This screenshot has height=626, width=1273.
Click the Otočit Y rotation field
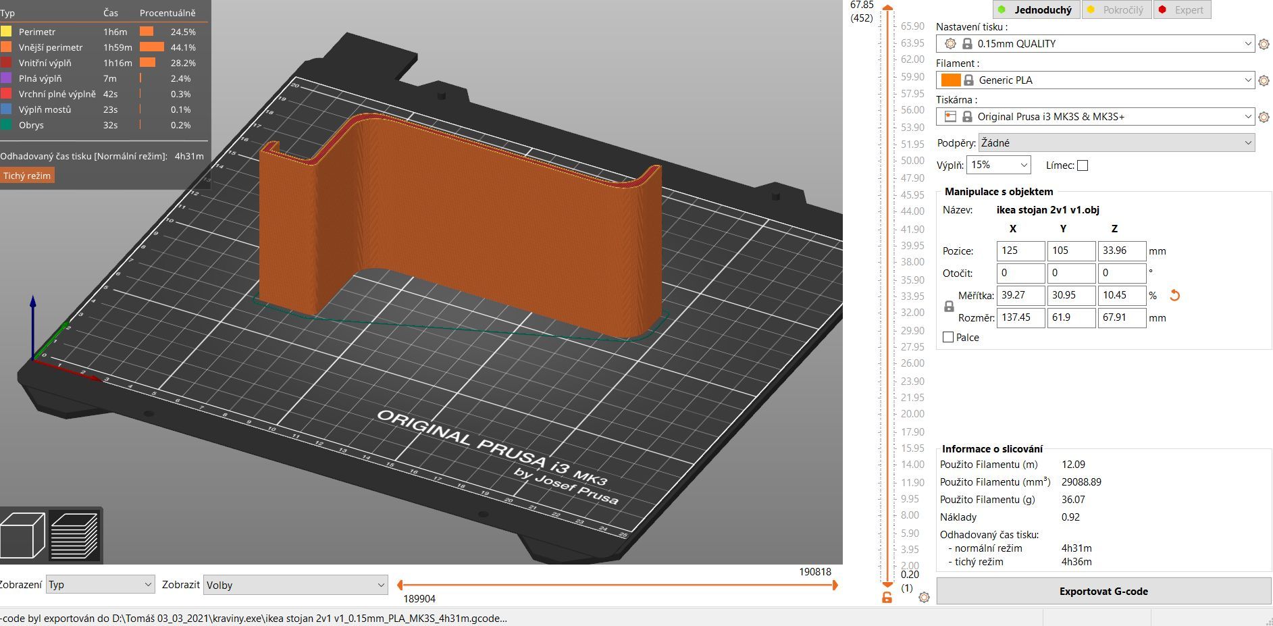1071,273
